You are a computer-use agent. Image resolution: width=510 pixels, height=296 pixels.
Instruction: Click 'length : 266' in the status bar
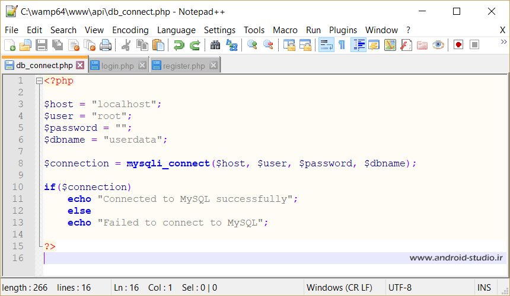click(x=25, y=288)
